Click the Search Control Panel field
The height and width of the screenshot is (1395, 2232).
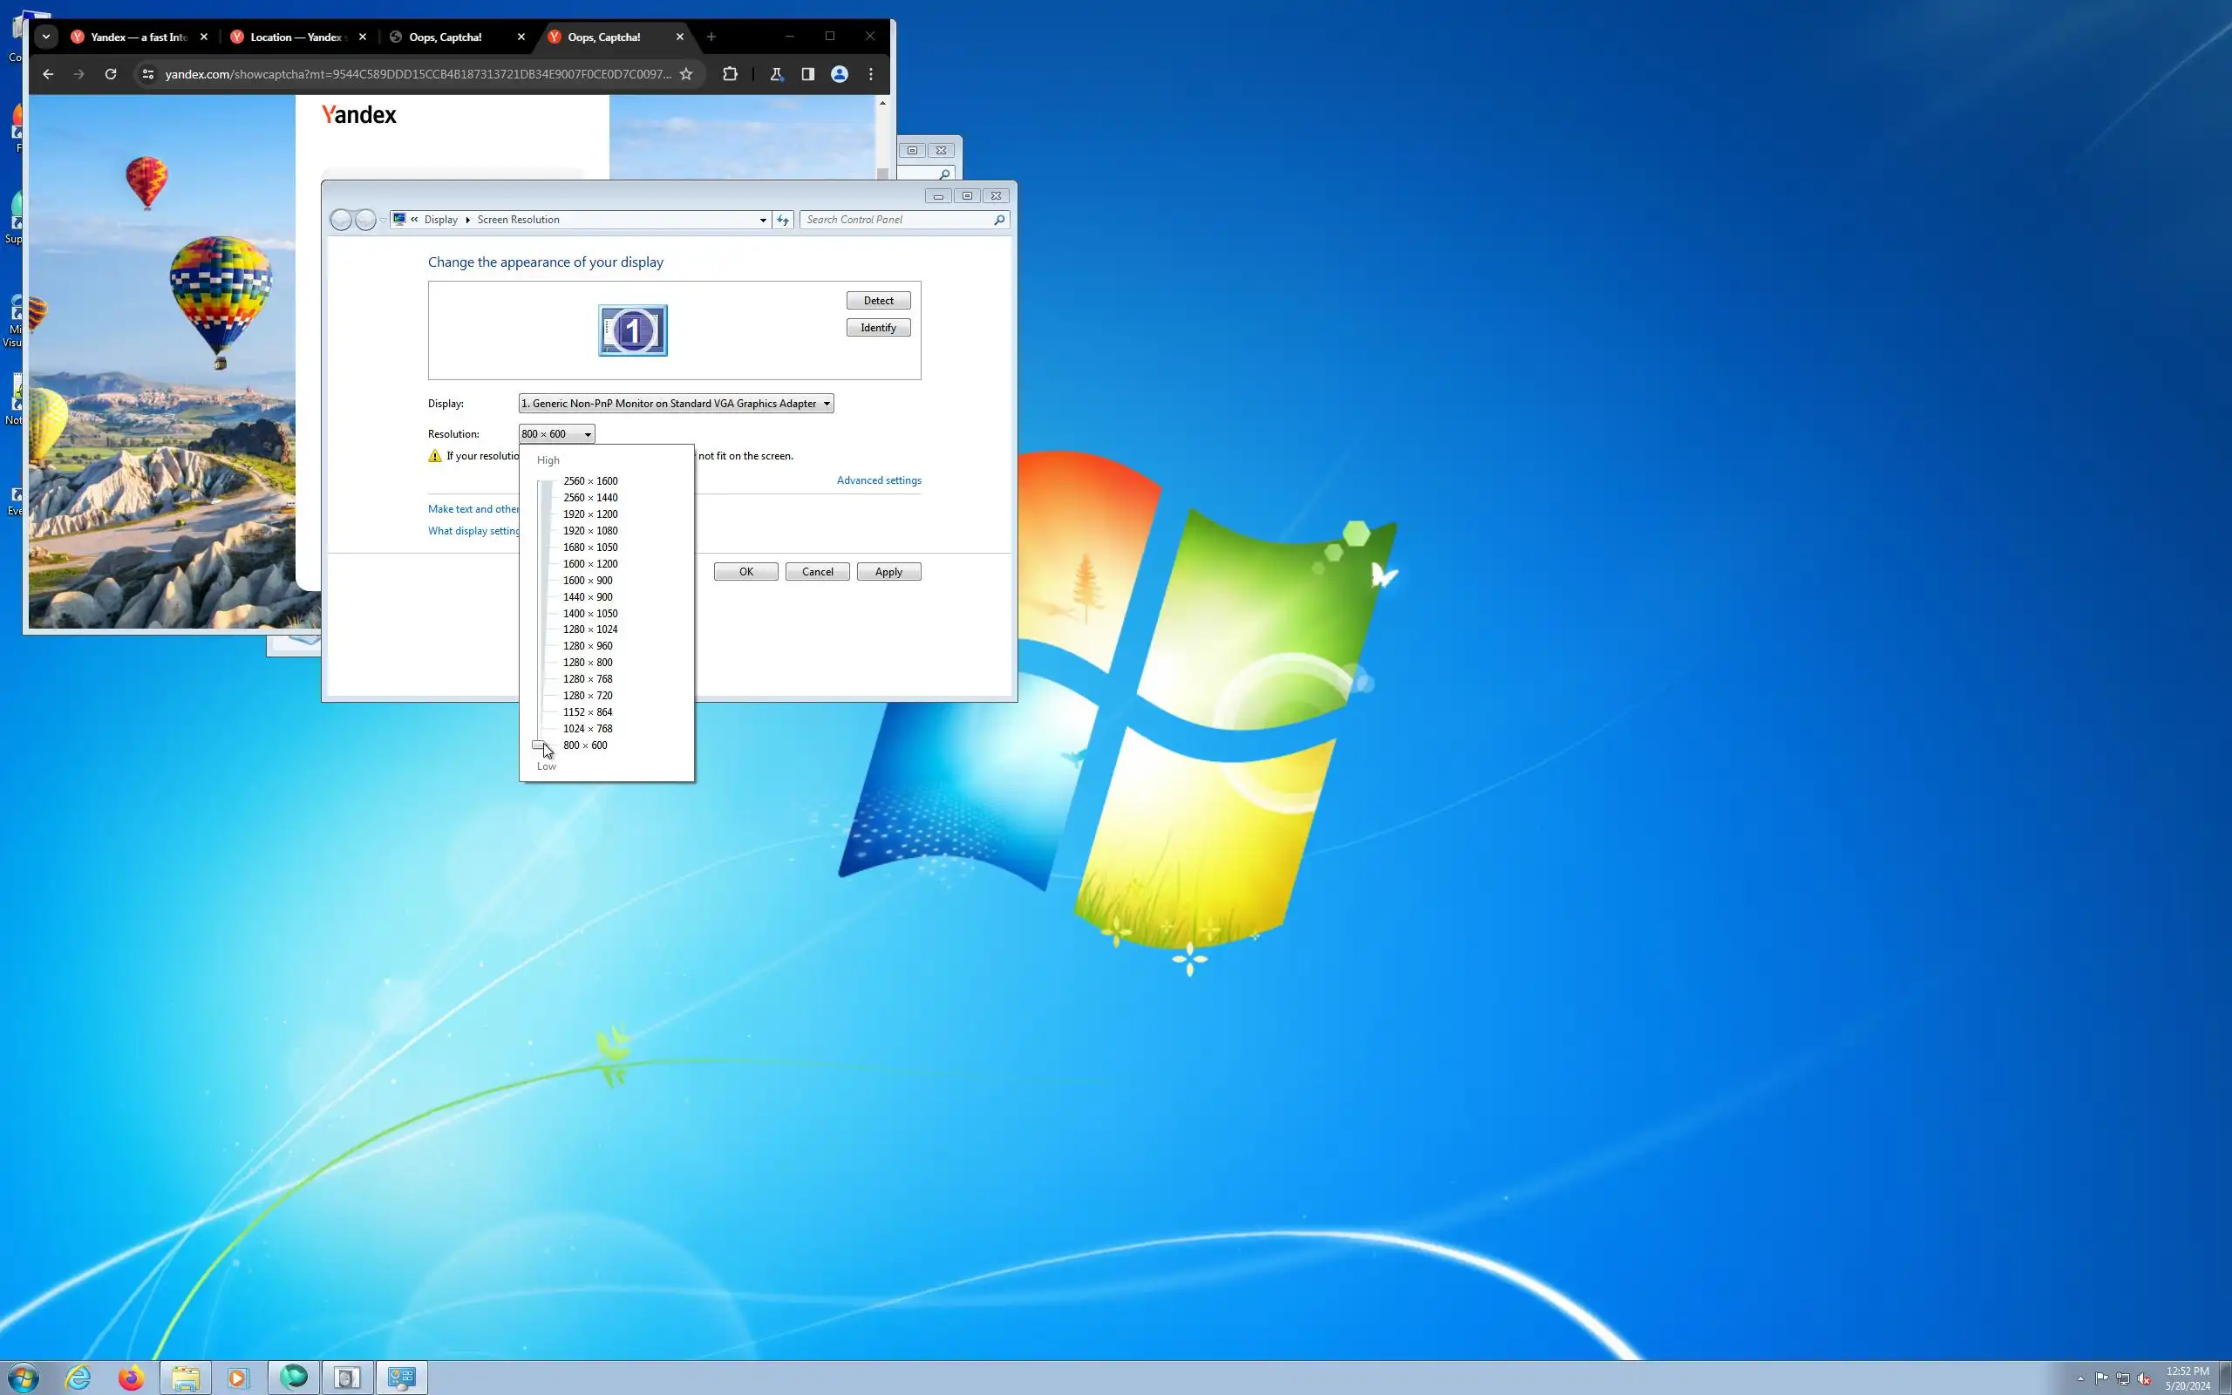(x=895, y=220)
